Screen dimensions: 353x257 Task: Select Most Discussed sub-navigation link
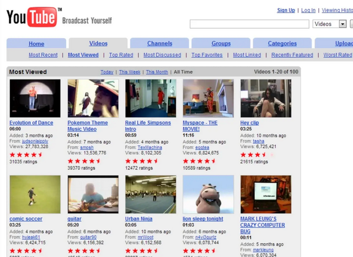tap(162, 55)
